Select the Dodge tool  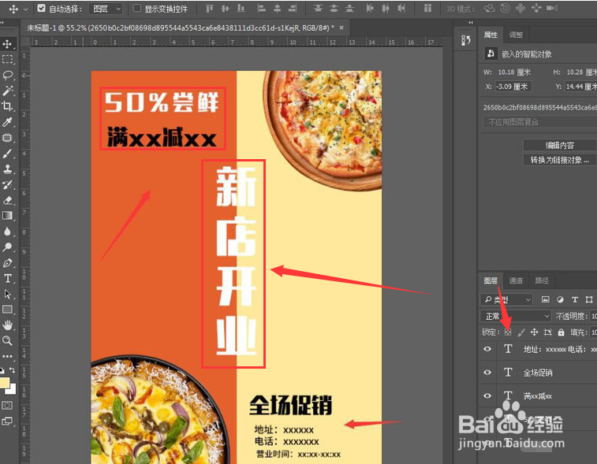click(7, 247)
